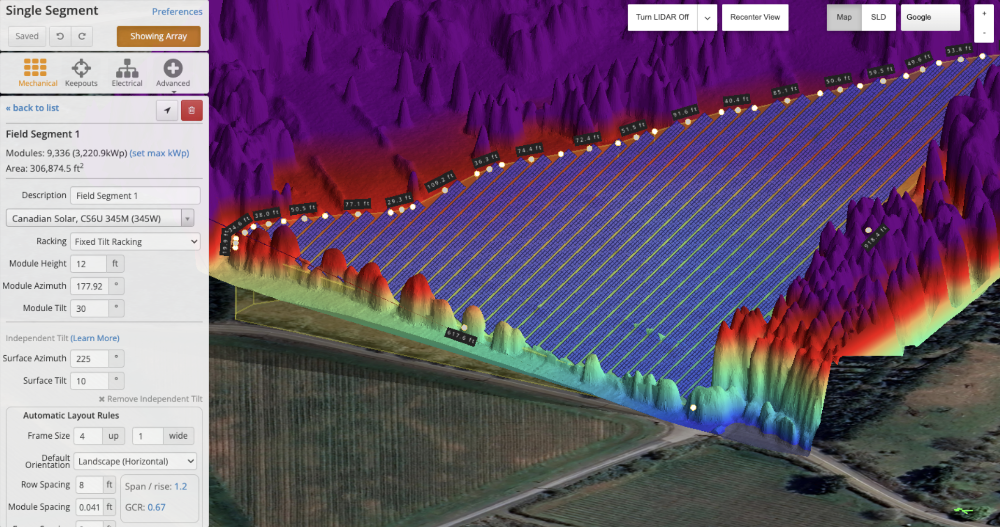Edit Row Spacing value
Viewport: 1000px width, 527px height.
[89, 485]
